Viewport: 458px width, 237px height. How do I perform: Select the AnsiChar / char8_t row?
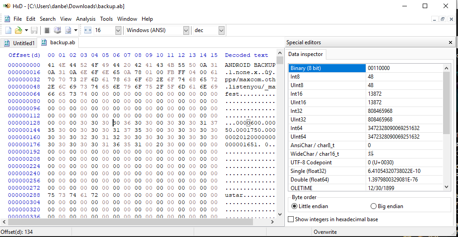point(365,145)
